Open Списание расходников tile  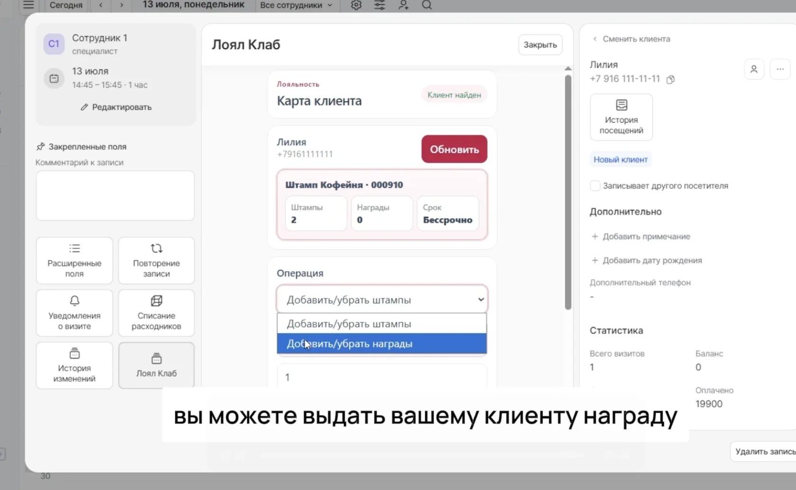point(156,313)
